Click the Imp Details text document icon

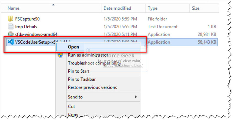pyautogui.click(x=11, y=26)
